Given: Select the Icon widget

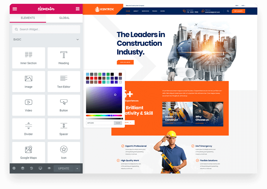Looking at the screenshot, I should pos(64,152).
